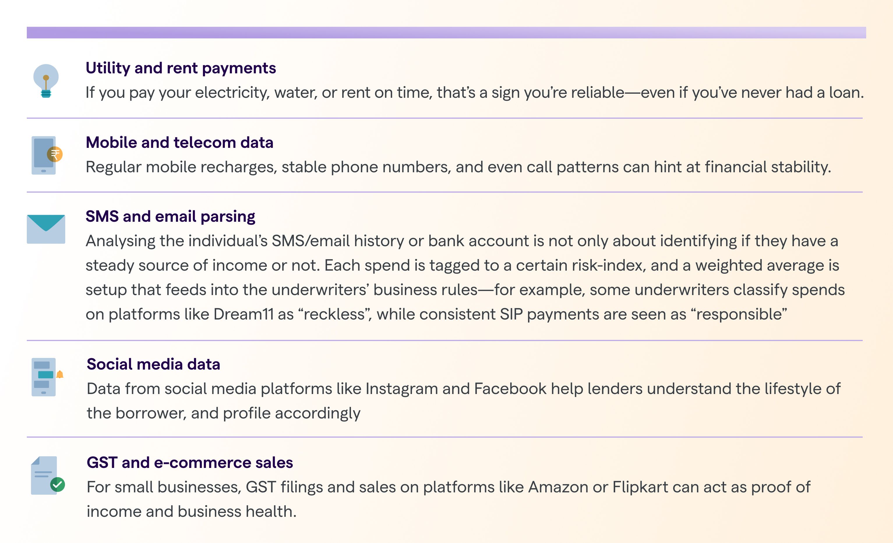
Task: Click the divider line below utility payments
Action: point(444,118)
